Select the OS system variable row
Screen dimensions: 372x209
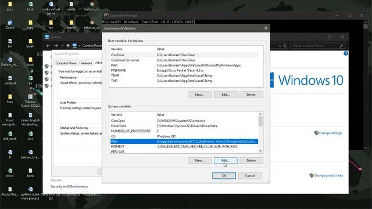coord(184,136)
